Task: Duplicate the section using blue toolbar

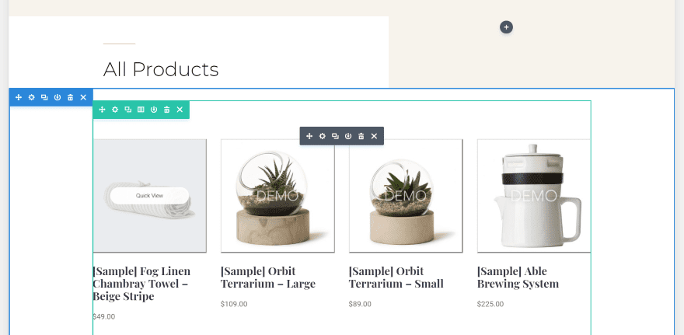Action: [x=44, y=97]
